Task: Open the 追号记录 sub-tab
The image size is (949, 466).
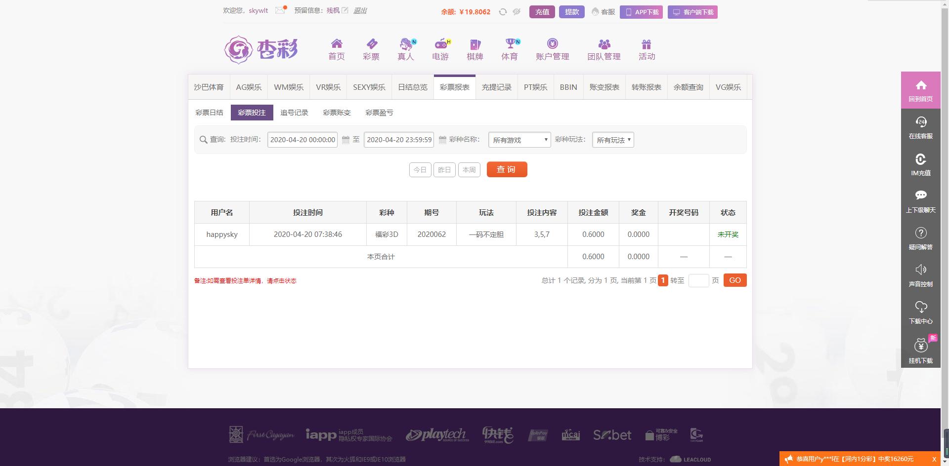Action: [x=295, y=113]
